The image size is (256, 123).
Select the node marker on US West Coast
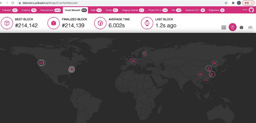[42, 63]
